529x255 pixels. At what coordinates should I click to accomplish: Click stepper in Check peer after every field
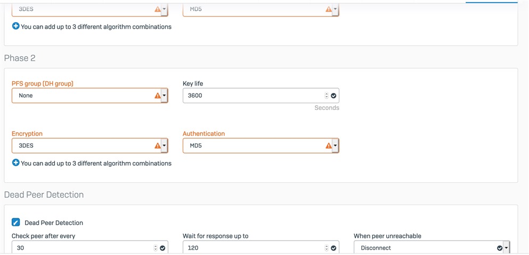pos(155,248)
